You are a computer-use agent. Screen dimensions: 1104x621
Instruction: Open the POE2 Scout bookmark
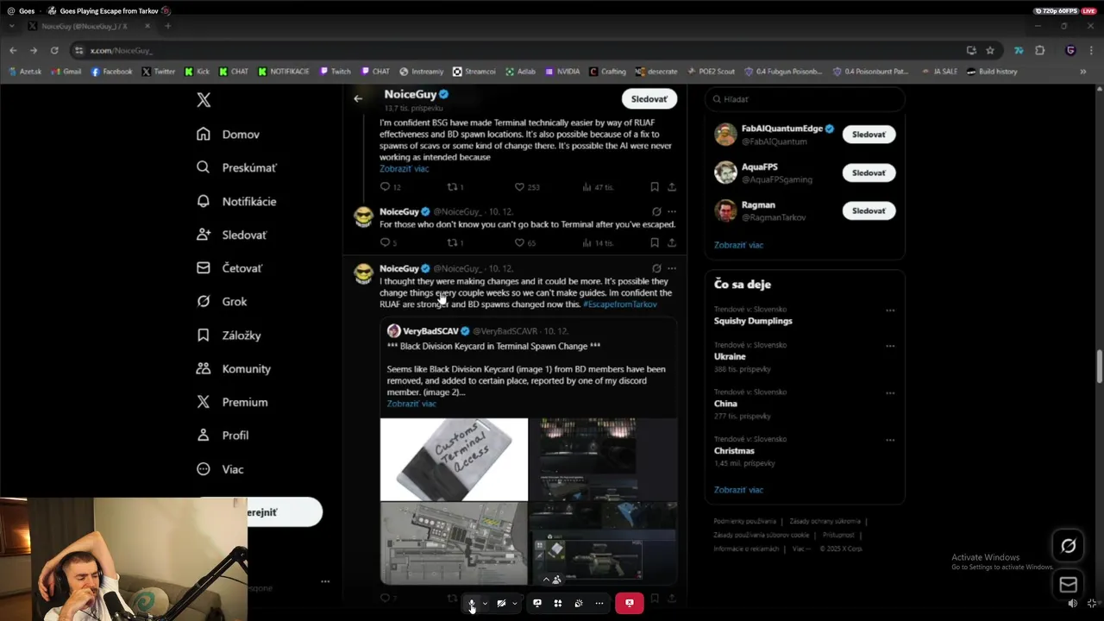[710, 72]
